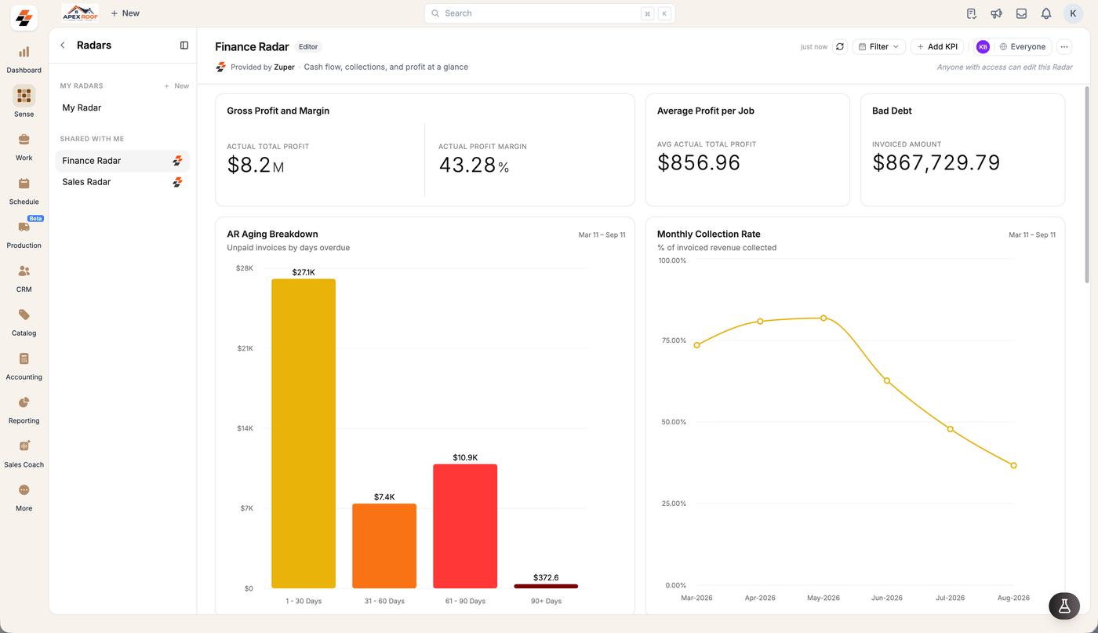
Task: Click the dark red 90+ Days bar
Action: click(x=546, y=586)
